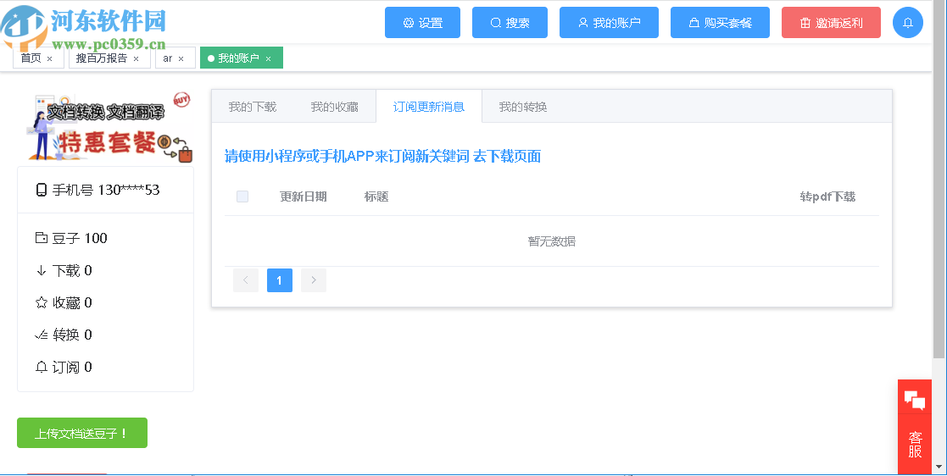
Task: Click the 收藏 0 star icon
Action: click(41, 302)
